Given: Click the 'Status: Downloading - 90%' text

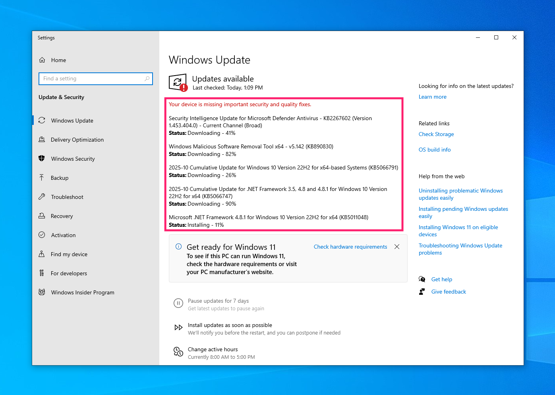Looking at the screenshot, I should coord(203,204).
